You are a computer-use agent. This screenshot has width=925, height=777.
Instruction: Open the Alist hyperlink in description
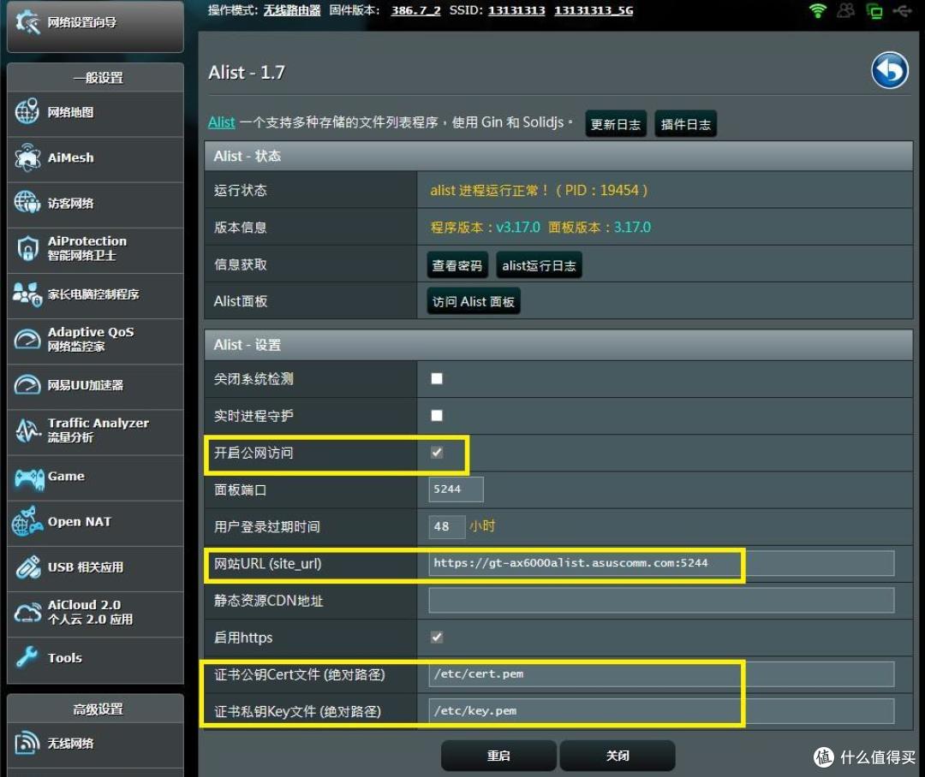pyautogui.click(x=221, y=122)
